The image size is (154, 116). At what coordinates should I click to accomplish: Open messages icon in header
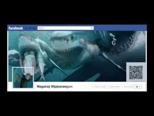pos(30,28)
